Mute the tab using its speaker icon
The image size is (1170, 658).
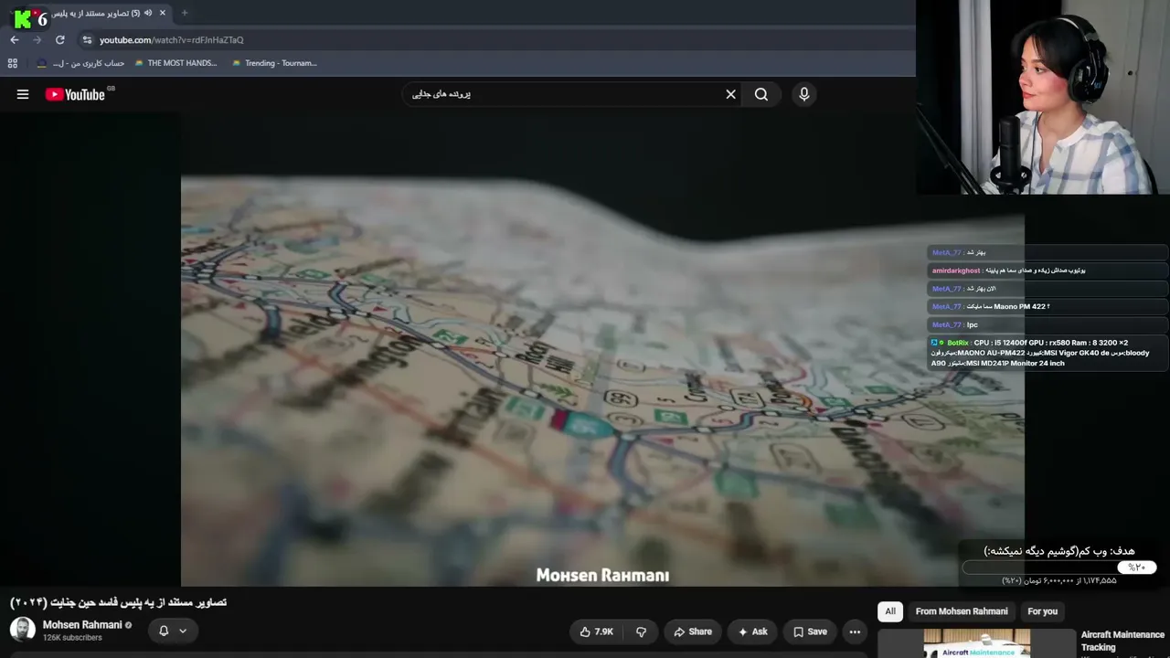pyautogui.click(x=148, y=13)
